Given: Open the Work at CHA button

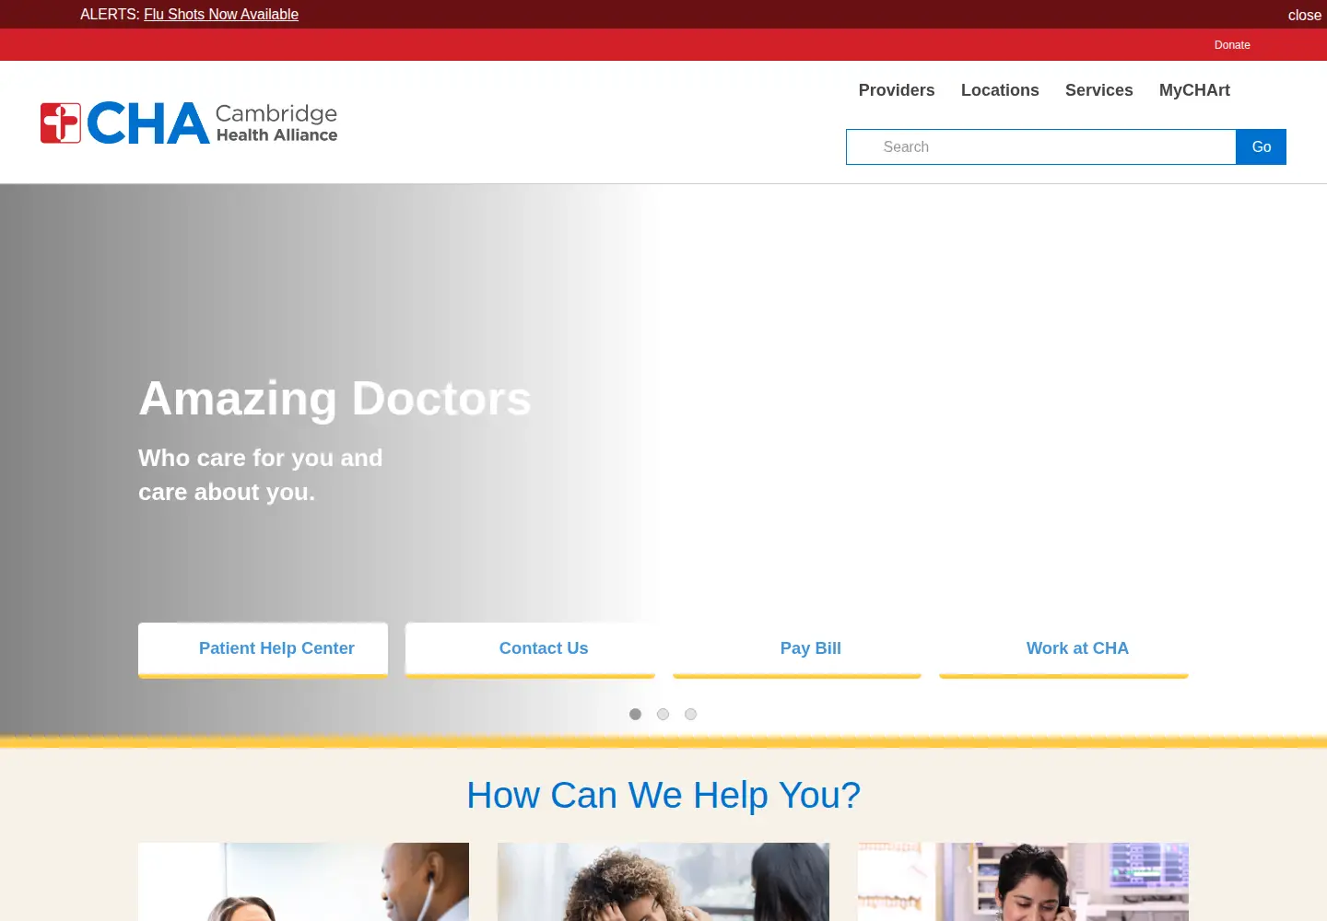Looking at the screenshot, I should (x=1063, y=649).
